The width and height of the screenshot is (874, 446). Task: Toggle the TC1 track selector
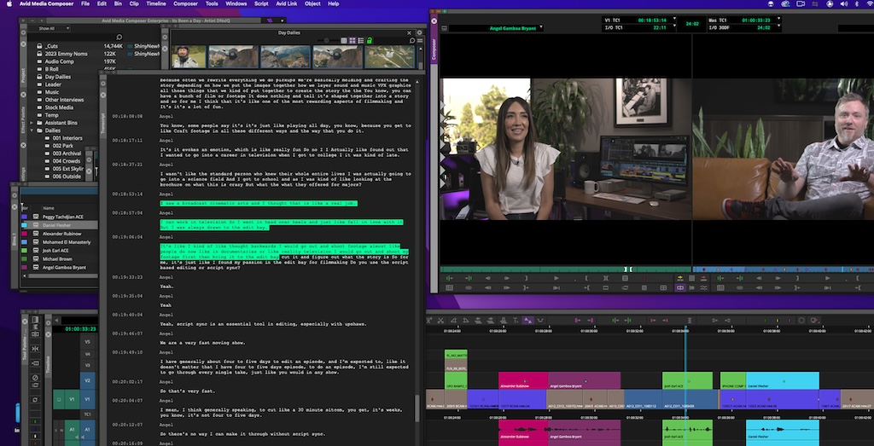coord(88,414)
